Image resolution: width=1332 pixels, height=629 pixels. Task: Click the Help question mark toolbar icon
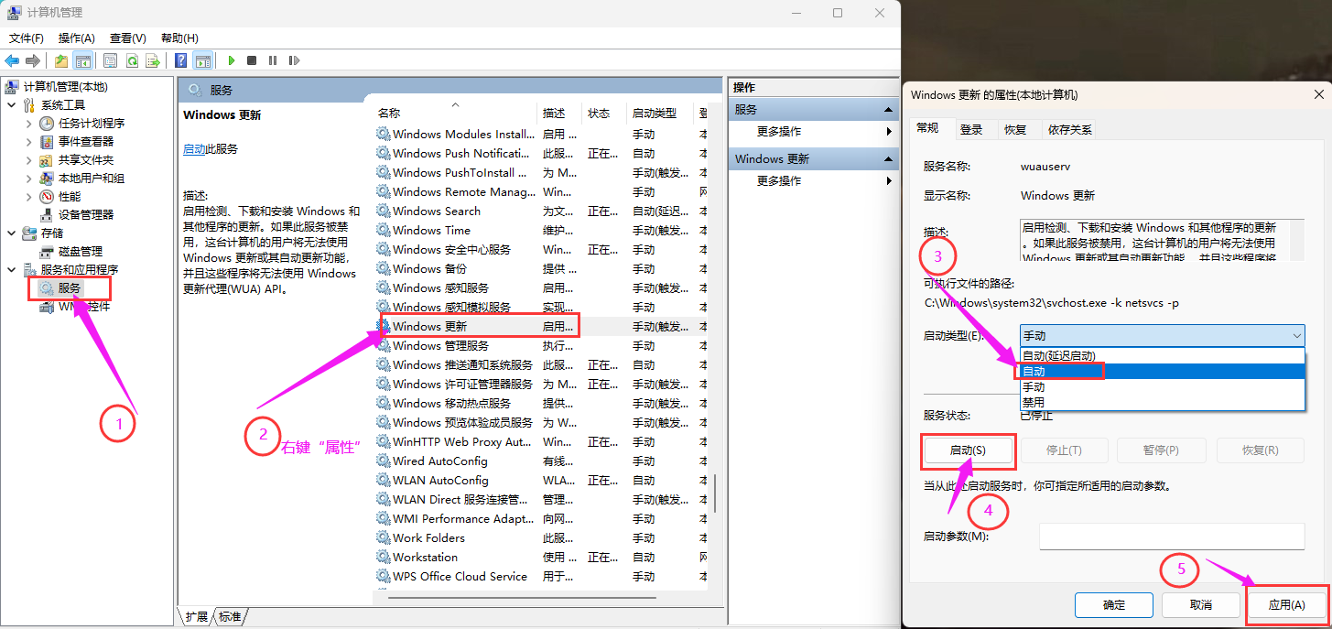[181, 60]
